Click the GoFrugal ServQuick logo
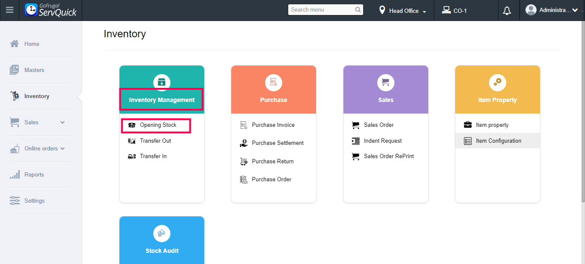This screenshot has height=264, width=585. [51, 10]
